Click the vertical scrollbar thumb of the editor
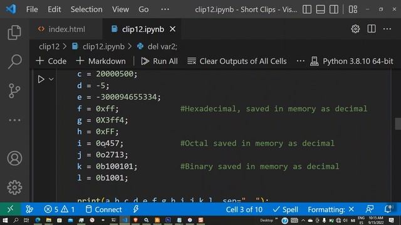 click(398, 124)
